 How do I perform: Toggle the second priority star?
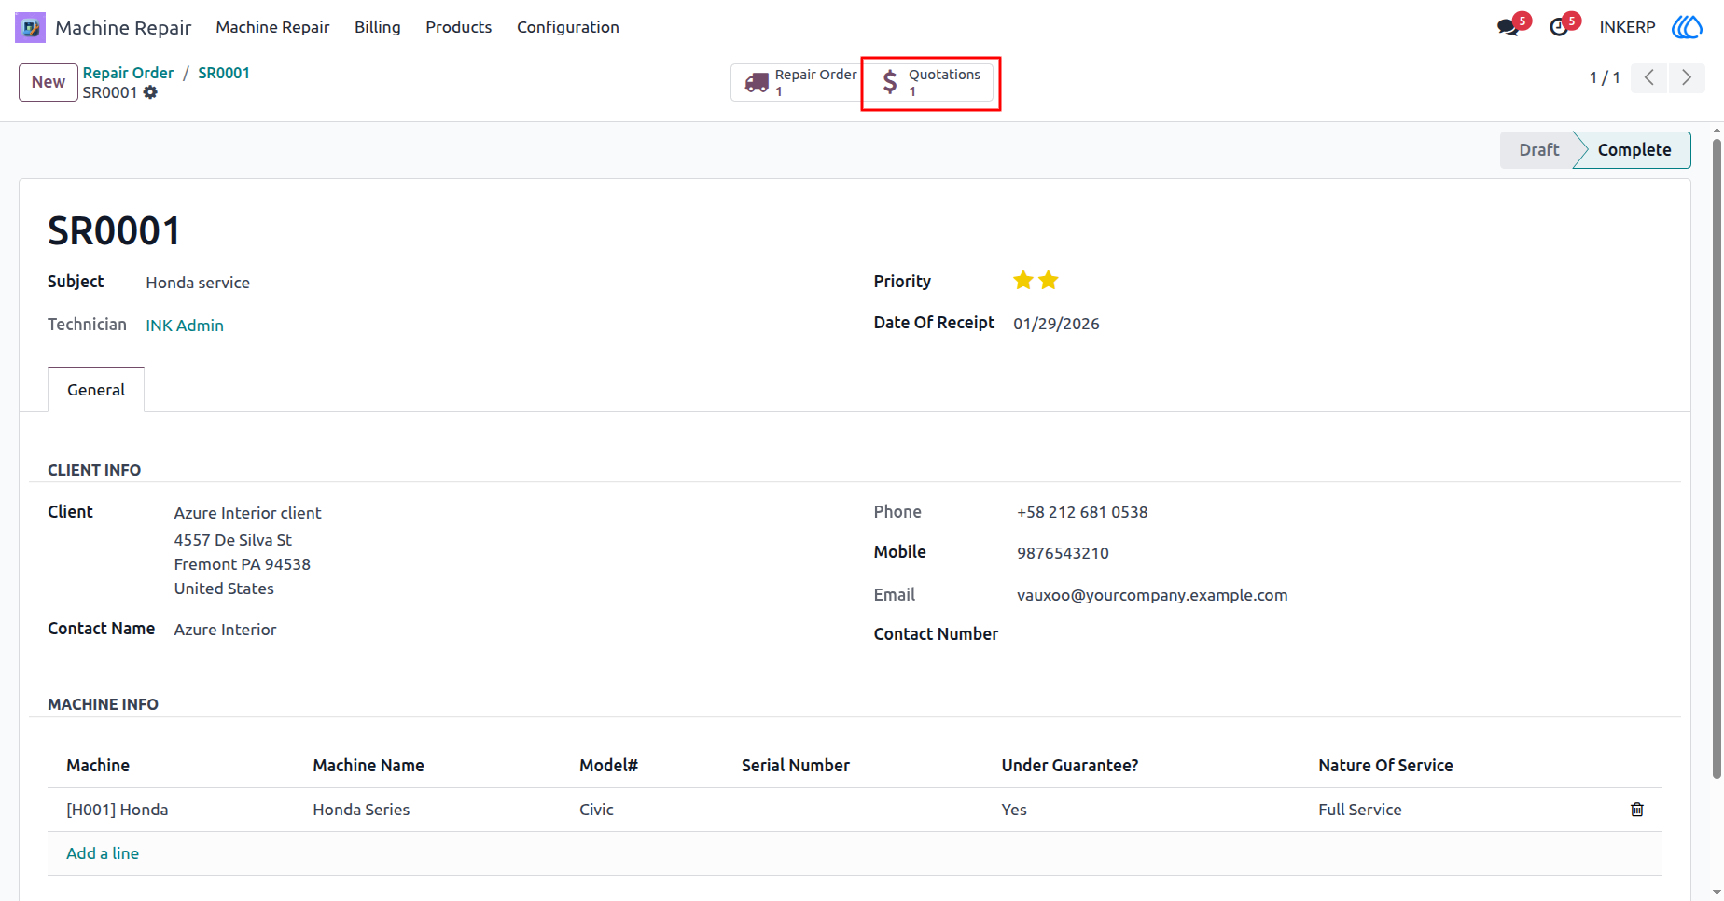pos(1049,280)
